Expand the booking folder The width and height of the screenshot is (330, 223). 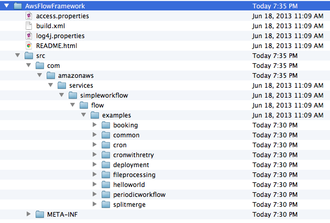pyautogui.click(x=95, y=125)
